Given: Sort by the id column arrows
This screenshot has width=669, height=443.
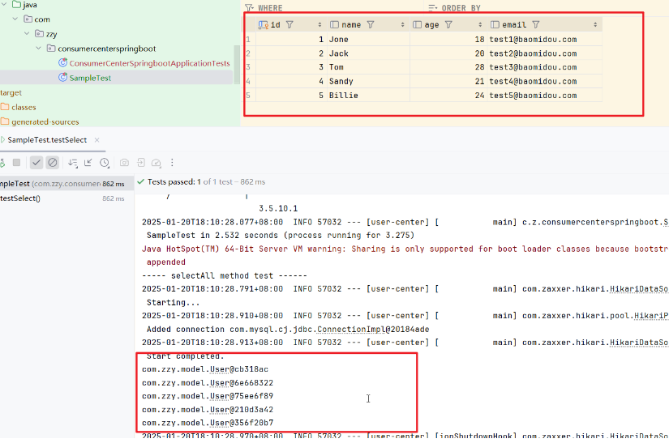Looking at the screenshot, I should (319, 25).
